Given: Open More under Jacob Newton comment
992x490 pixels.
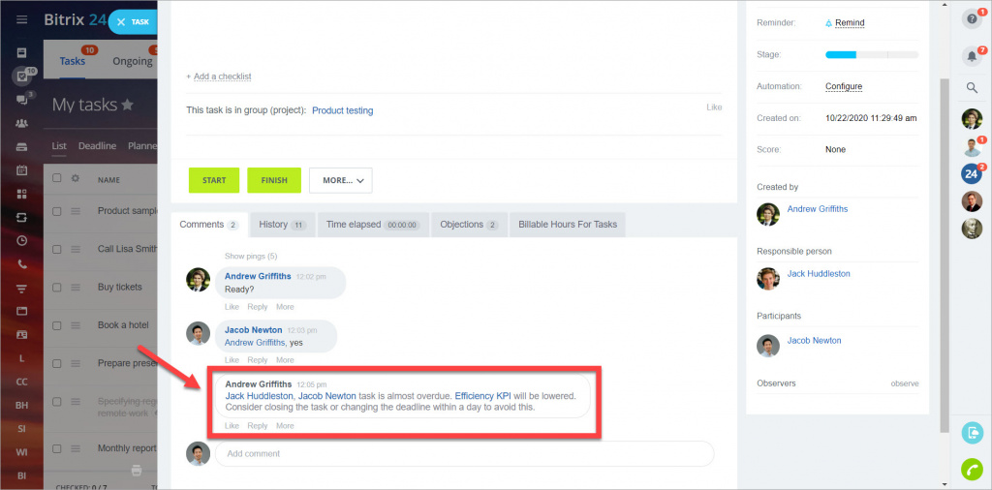Looking at the screenshot, I should (x=285, y=360).
